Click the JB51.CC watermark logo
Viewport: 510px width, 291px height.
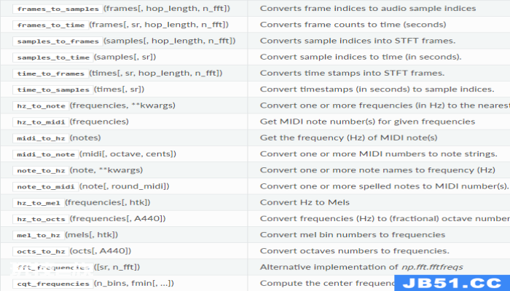click(452, 283)
